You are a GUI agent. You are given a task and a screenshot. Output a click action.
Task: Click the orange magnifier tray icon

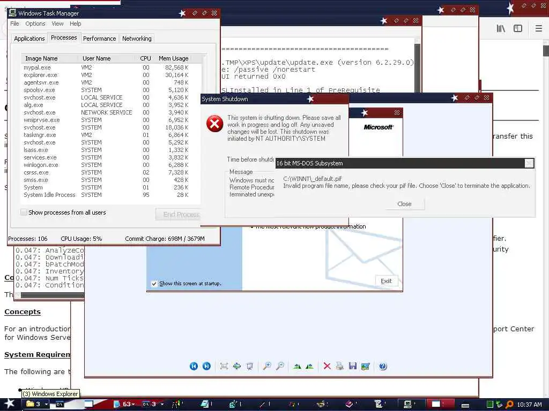[x=509, y=405]
